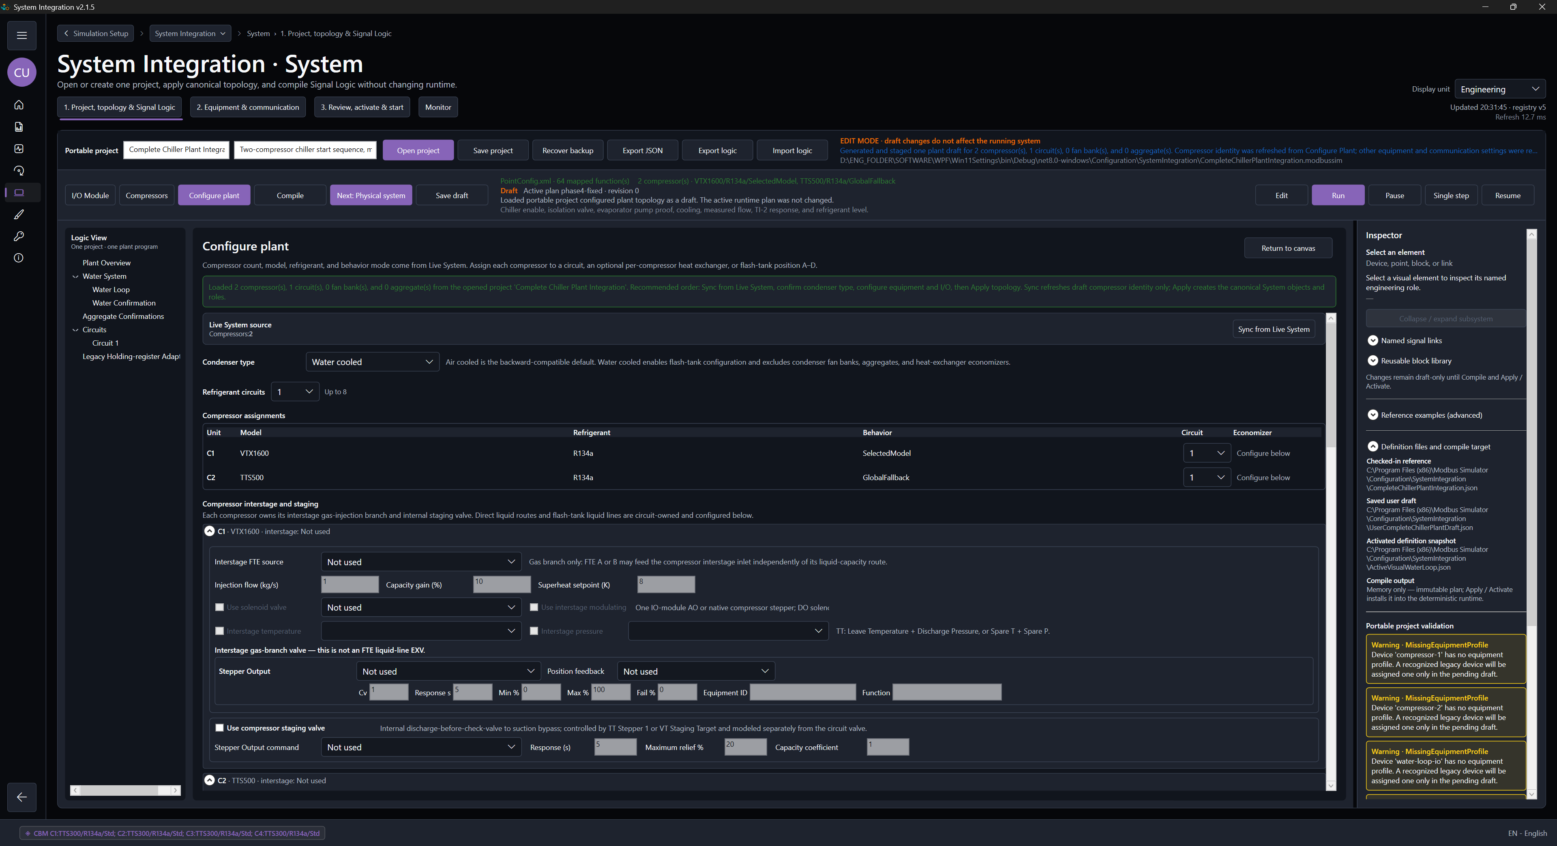The width and height of the screenshot is (1557, 846).
Task: Open the circular refresh-arrow sidebar icon
Action: 19,171
